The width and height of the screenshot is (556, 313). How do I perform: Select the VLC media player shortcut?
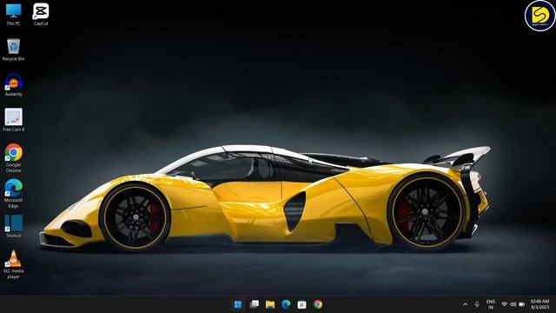[14, 264]
